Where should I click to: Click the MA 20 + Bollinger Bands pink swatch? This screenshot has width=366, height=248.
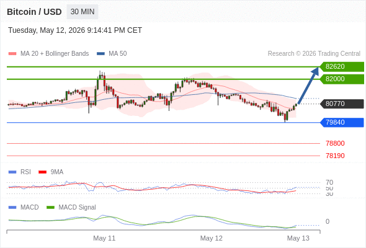12,54
